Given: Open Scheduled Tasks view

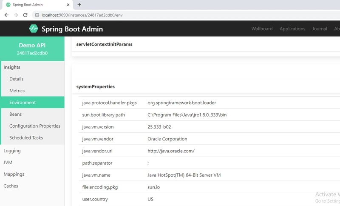Looking at the screenshot, I should click(x=26, y=137).
